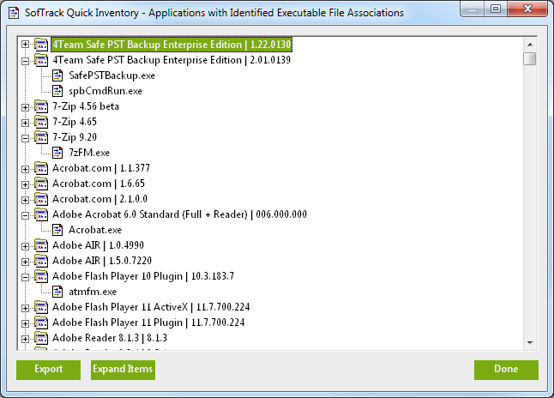Select the 7-Zip 4.65 entry

click(75, 122)
